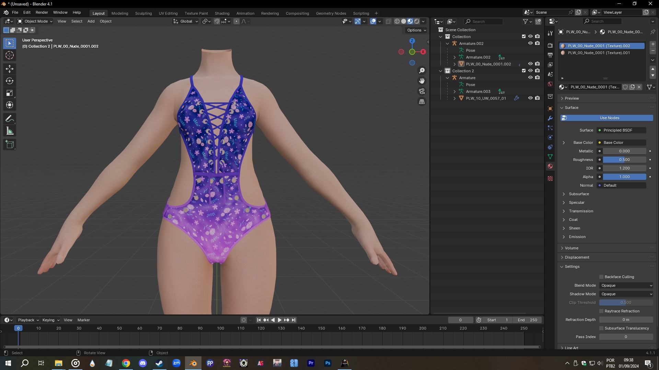
Task: Select the Rotate tool
Action: [9, 81]
